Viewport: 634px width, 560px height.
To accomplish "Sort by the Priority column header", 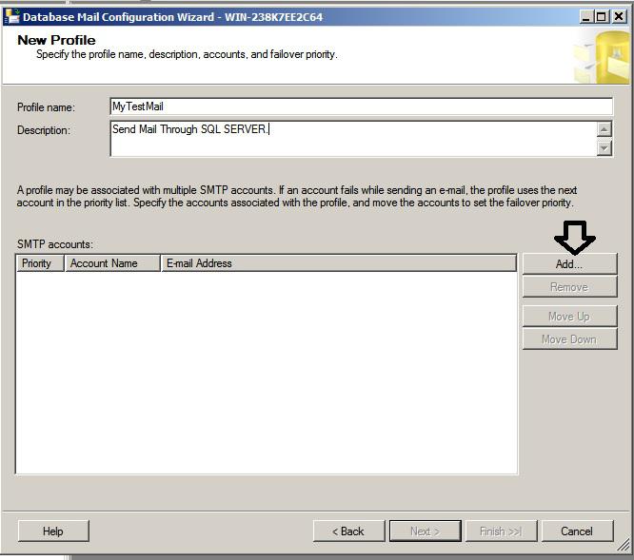I will click(40, 263).
